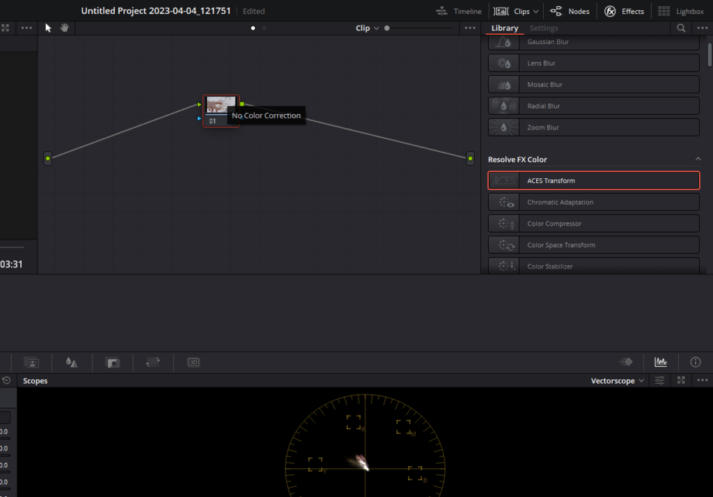Expand the Scopes panel to full window

(681, 380)
